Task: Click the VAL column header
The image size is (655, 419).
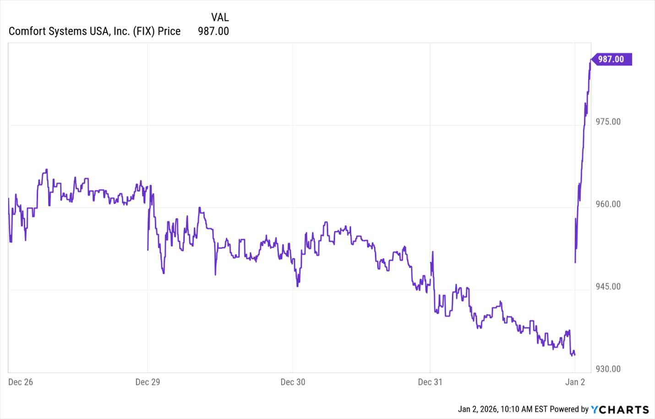Action: [220, 17]
